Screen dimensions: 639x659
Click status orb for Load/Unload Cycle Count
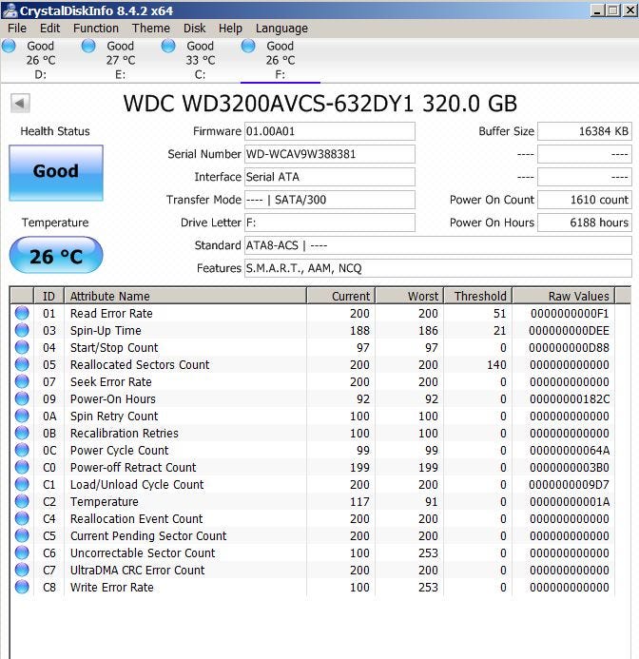[22, 485]
